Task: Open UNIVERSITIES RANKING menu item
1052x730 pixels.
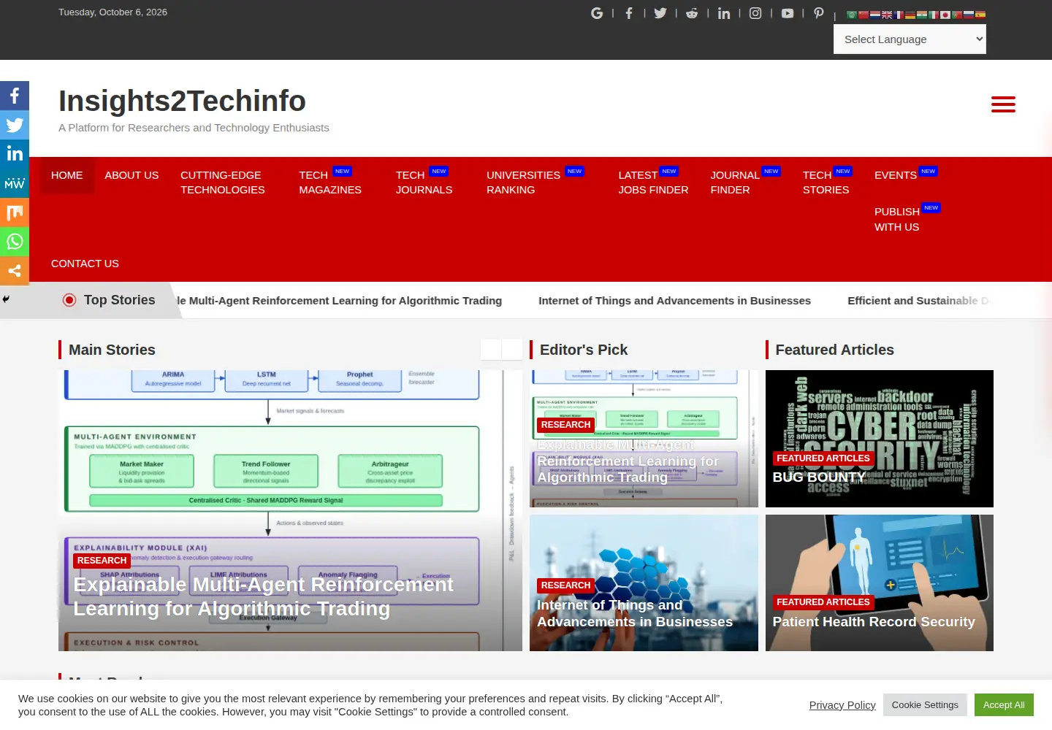Action: pyautogui.click(x=524, y=182)
